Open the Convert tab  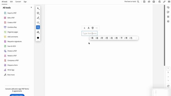coord(18,2)
